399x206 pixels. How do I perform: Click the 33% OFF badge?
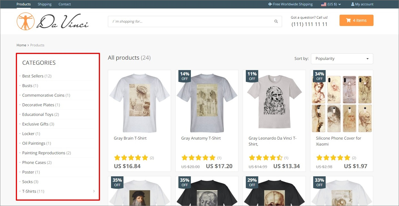[319, 182]
